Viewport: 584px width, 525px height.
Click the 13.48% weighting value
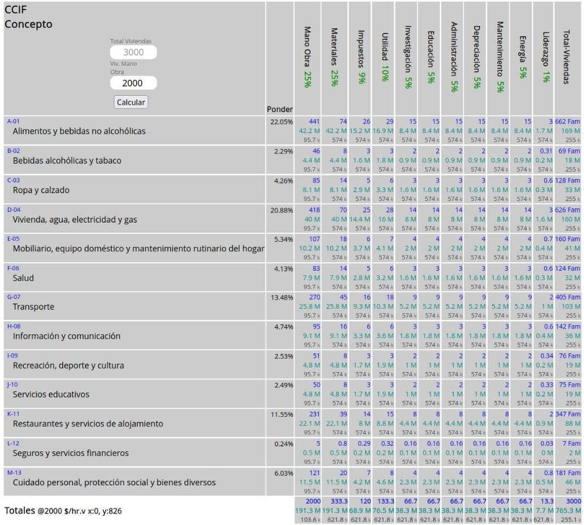point(282,298)
